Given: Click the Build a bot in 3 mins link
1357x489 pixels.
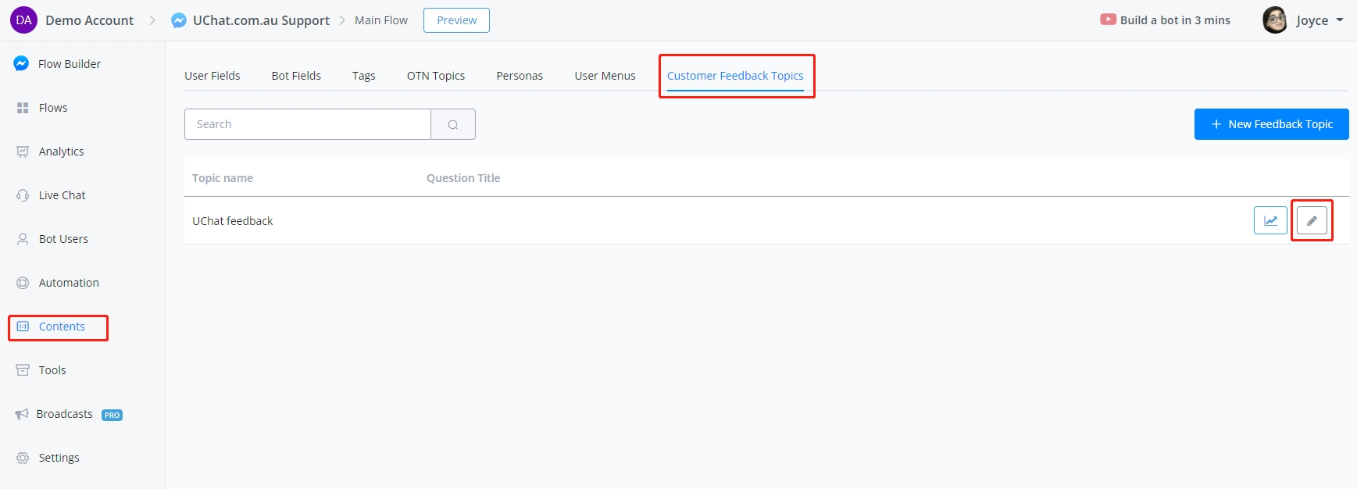Looking at the screenshot, I should (x=1174, y=20).
